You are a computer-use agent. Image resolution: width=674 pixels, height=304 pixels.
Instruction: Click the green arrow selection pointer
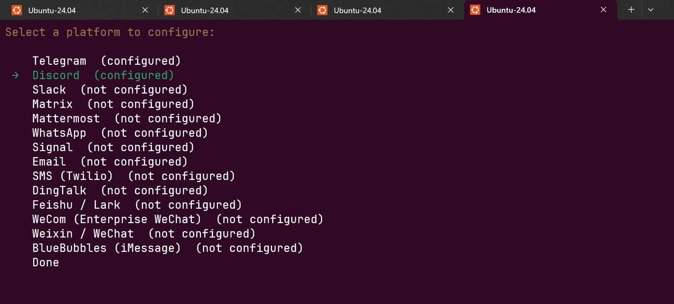15,75
